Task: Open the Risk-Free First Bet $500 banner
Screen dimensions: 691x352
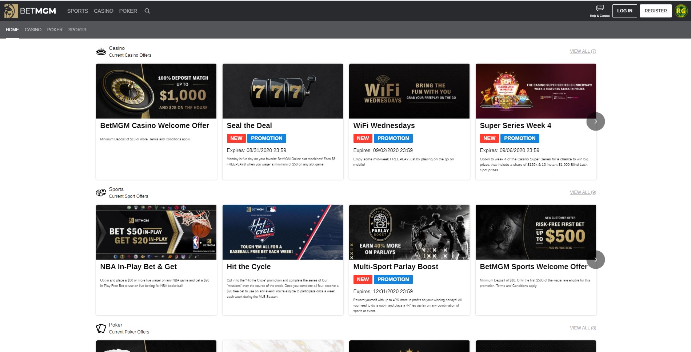Action: pos(536,232)
